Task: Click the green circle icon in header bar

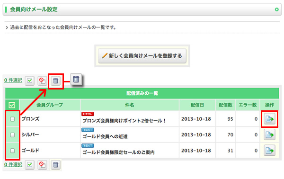Action: coord(276,9)
